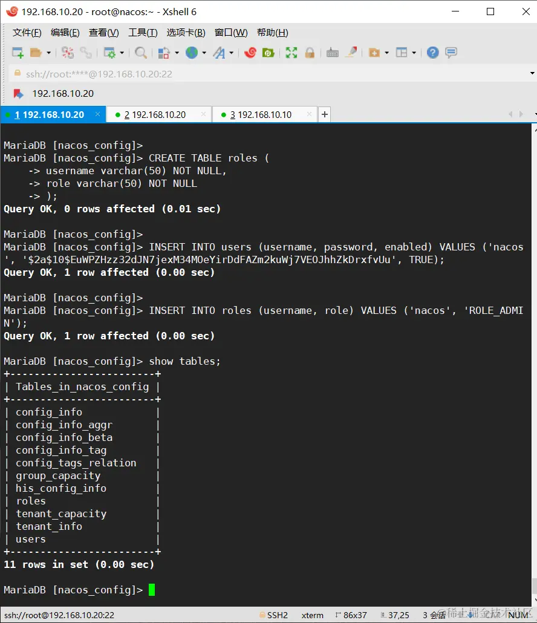The height and width of the screenshot is (623, 537).
Task: Open the 帮助(H) menu
Action: tap(273, 33)
